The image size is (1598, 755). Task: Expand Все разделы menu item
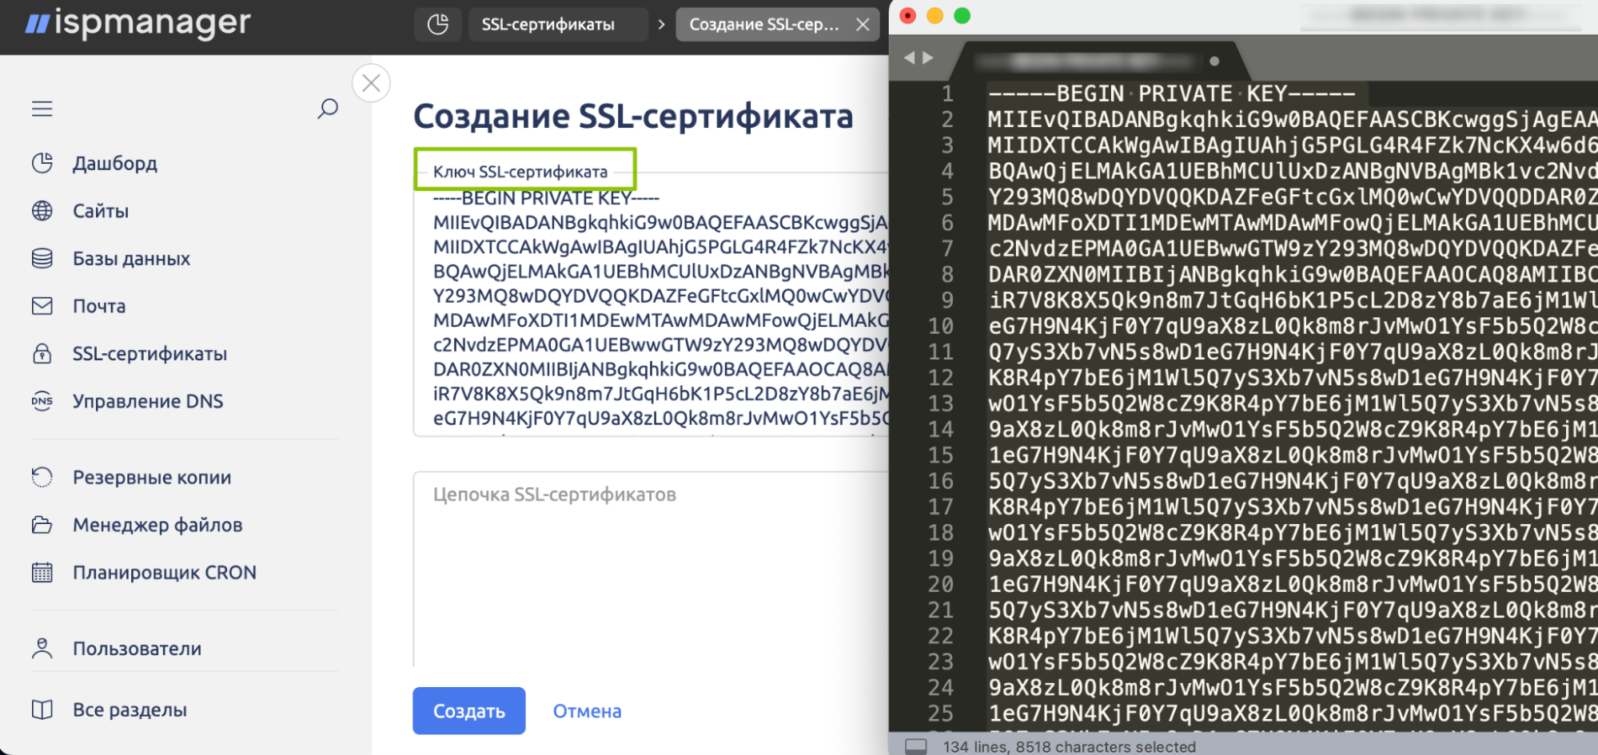[x=130, y=709]
